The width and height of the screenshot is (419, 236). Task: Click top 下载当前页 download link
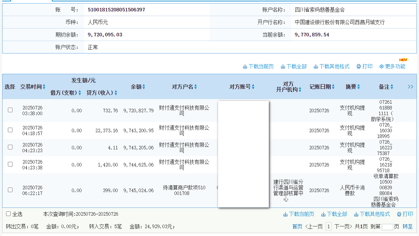point(258,67)
